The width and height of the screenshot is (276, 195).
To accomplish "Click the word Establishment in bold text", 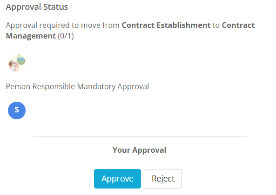I will [183, 25].
